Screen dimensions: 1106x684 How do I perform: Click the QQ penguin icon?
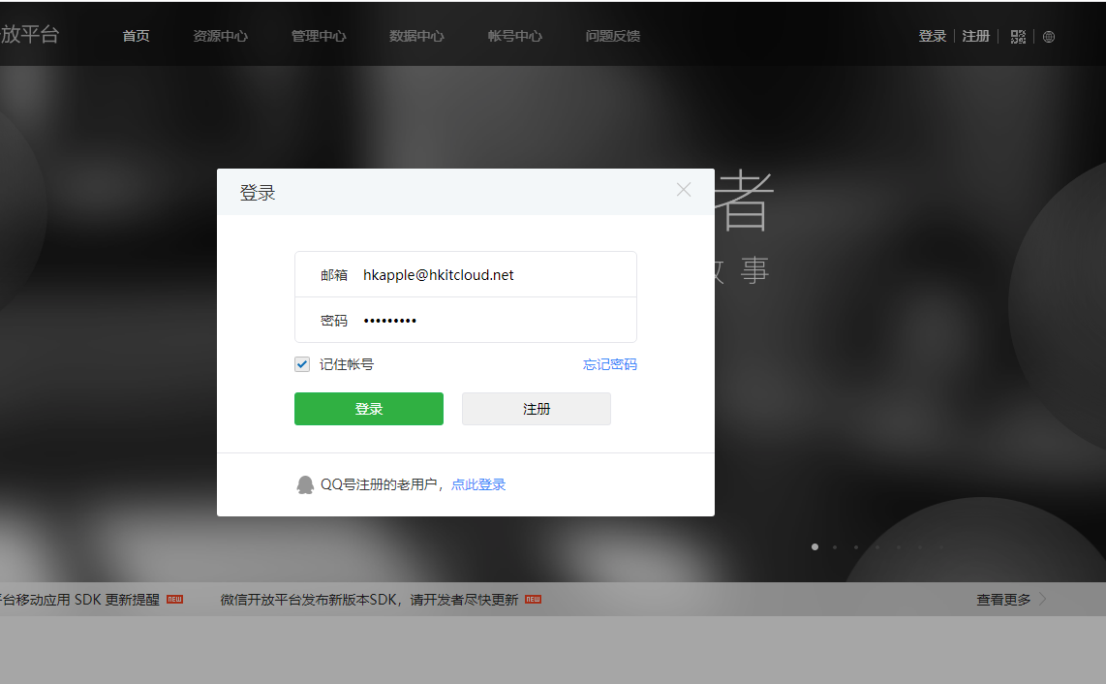[305, 485]
